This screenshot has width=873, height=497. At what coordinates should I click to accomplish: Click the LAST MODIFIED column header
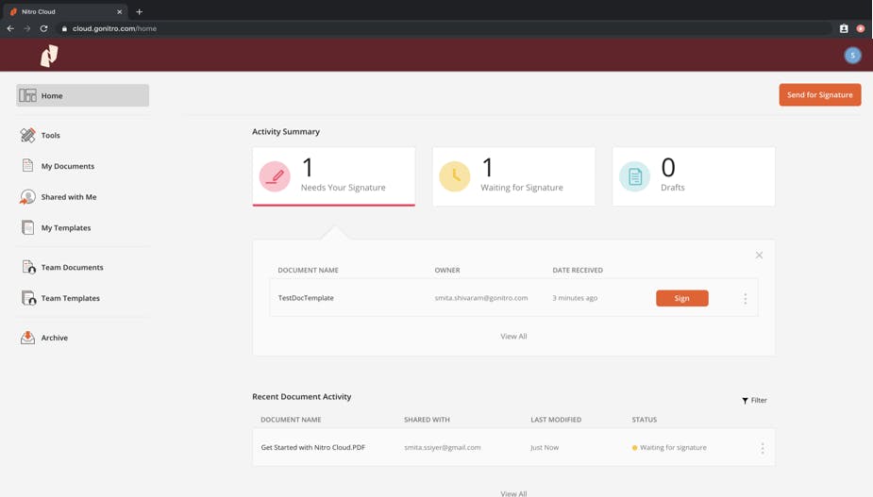556,420
